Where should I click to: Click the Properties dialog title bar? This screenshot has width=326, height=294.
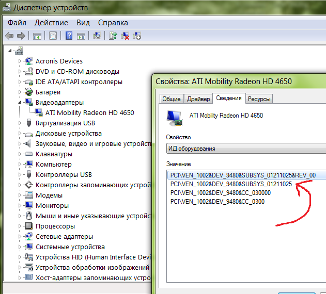pyautogui.click(x=239, y=81)
